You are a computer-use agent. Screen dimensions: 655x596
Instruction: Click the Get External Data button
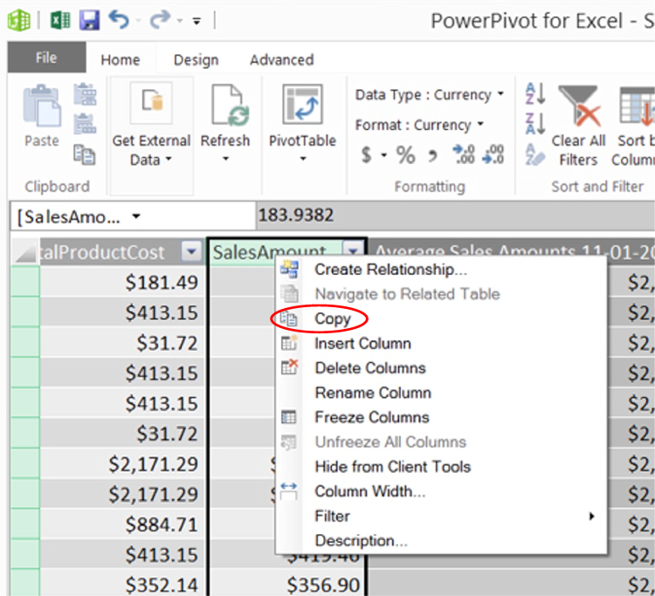[x=151, y=124]
